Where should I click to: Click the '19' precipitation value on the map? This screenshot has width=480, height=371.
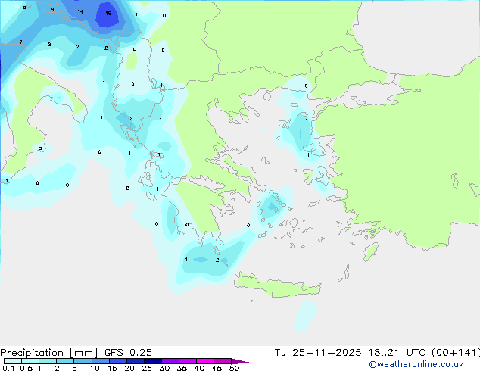tap(108, 13)
